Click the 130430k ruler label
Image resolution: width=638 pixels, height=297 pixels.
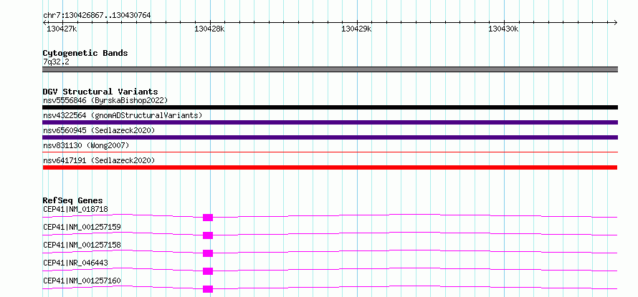tap(503, 29)
